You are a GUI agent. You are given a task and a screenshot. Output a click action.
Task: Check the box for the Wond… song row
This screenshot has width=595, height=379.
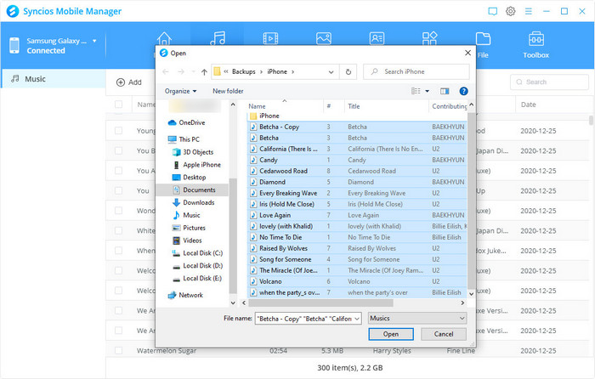[x=119, y=211]
